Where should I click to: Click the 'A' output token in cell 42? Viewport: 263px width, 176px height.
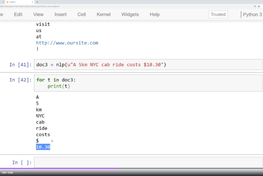click(x=37, y=97)
